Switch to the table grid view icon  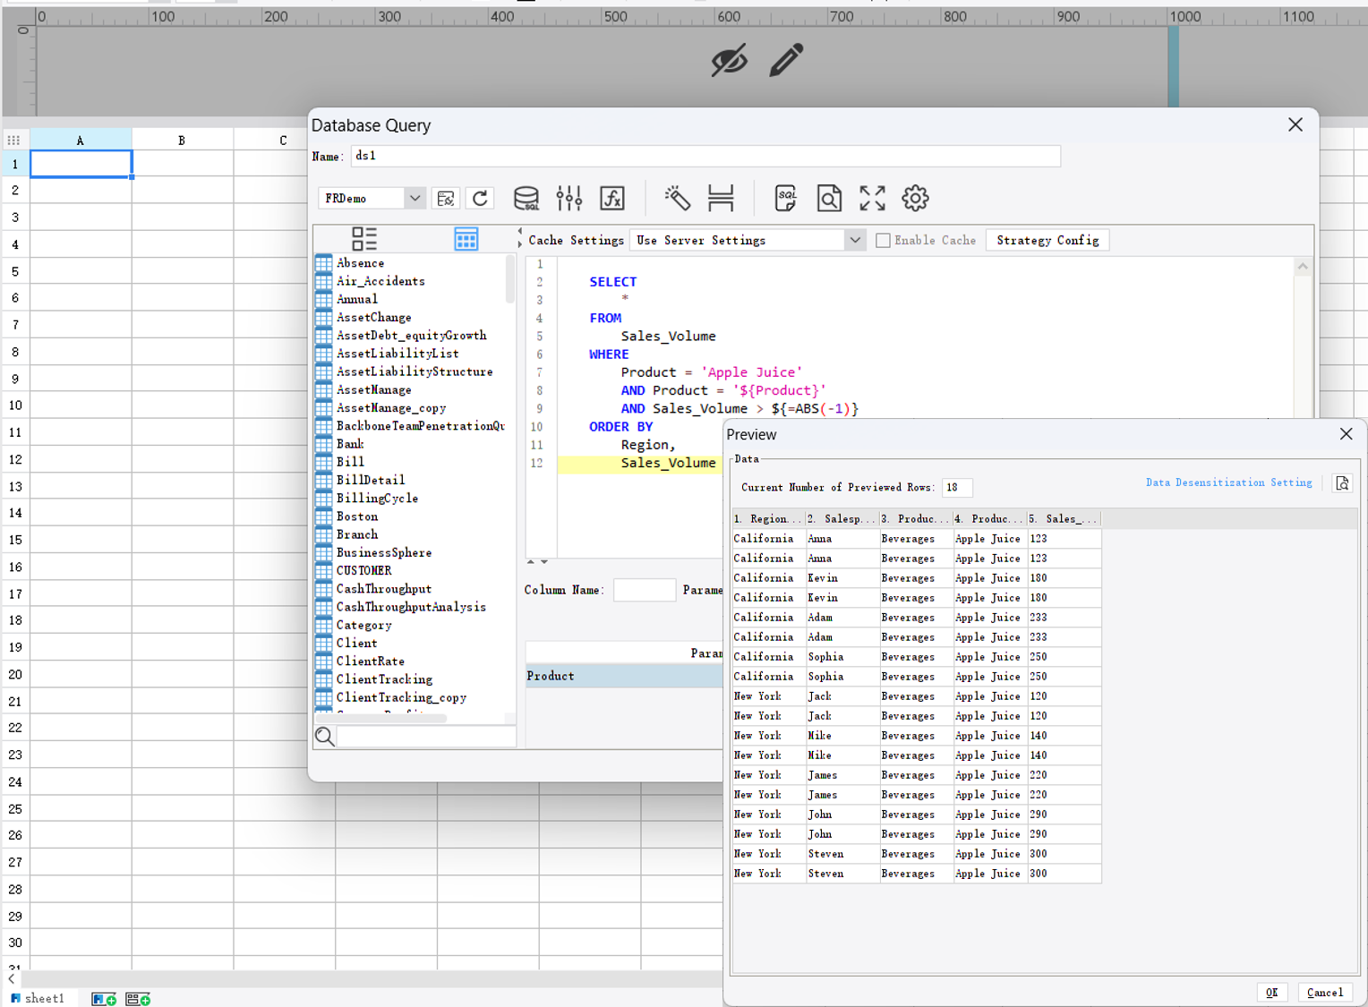(466, 239)
